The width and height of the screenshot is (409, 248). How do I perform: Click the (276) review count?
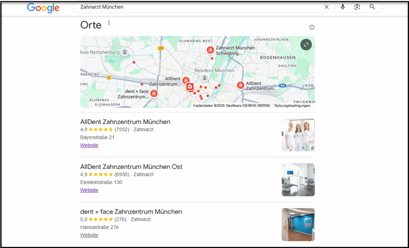121,219
